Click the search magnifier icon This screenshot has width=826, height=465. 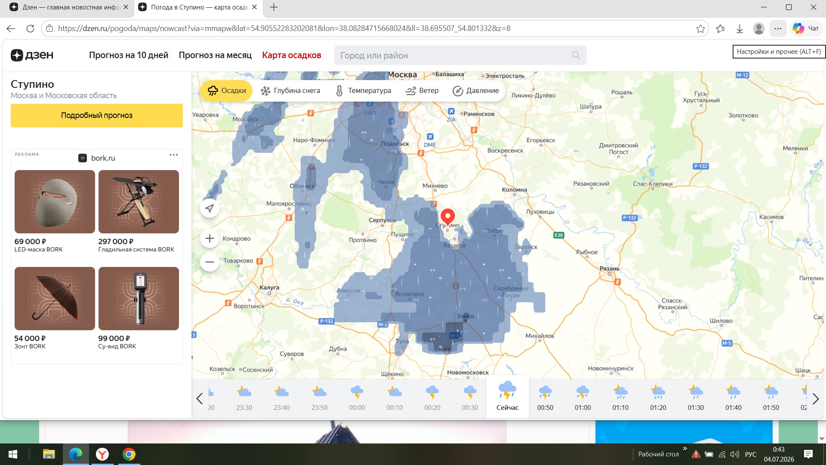coord(576,55)
